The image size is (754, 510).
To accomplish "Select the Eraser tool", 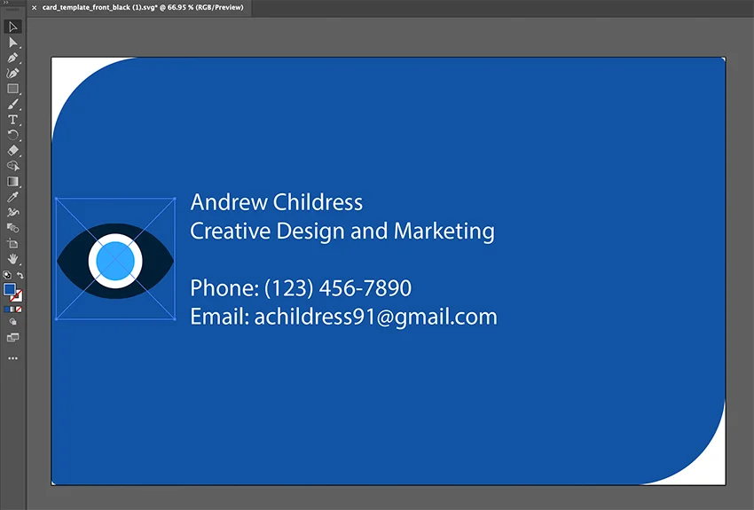I will pyautogui.click(x=12, y=151).
